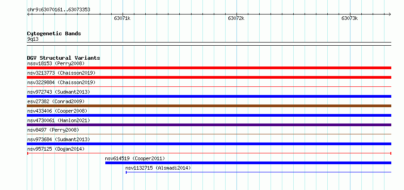Open nsv973684 (Sudmant2013) variant label
This screenshot has width=404, height=190.
tap(59, 139)
